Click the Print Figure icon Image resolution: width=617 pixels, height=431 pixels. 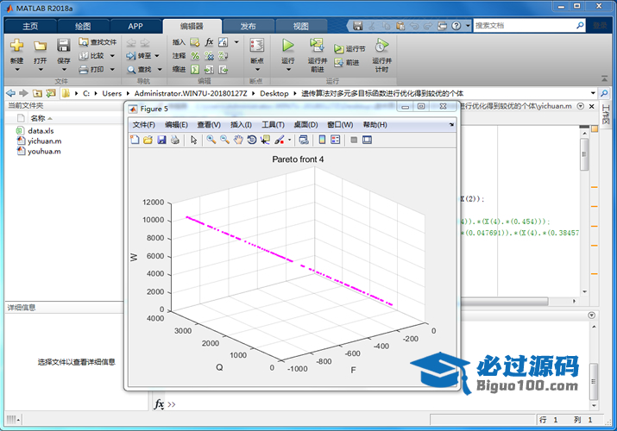click(x=175, y=140)
